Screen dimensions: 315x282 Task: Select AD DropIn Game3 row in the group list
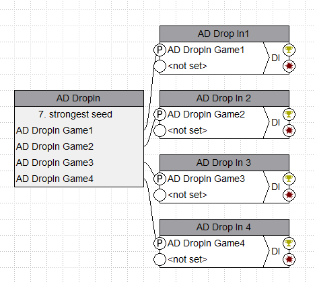pyautogui.click(x=79, y=162)
